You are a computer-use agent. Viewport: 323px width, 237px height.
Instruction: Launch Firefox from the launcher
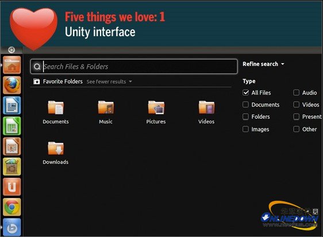coord(12,85)
